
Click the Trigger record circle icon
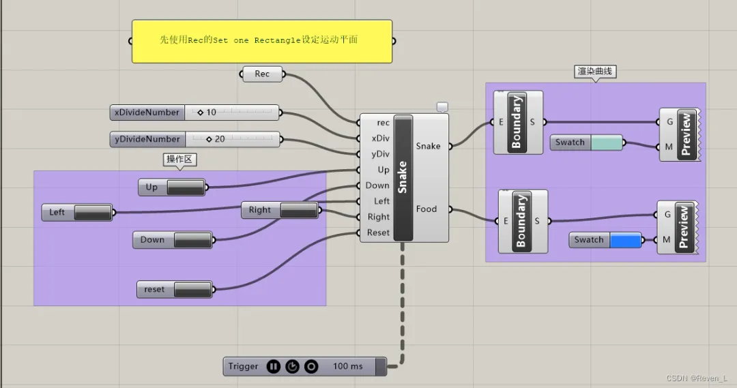click(x=310, y=366)
